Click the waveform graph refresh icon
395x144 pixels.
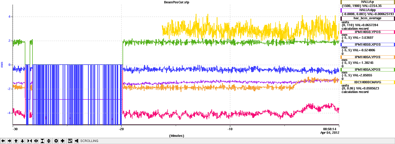pyautogui.click(x=70, y=141)
